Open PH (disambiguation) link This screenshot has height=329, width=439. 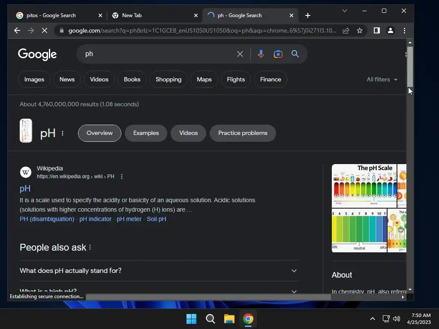47,219
